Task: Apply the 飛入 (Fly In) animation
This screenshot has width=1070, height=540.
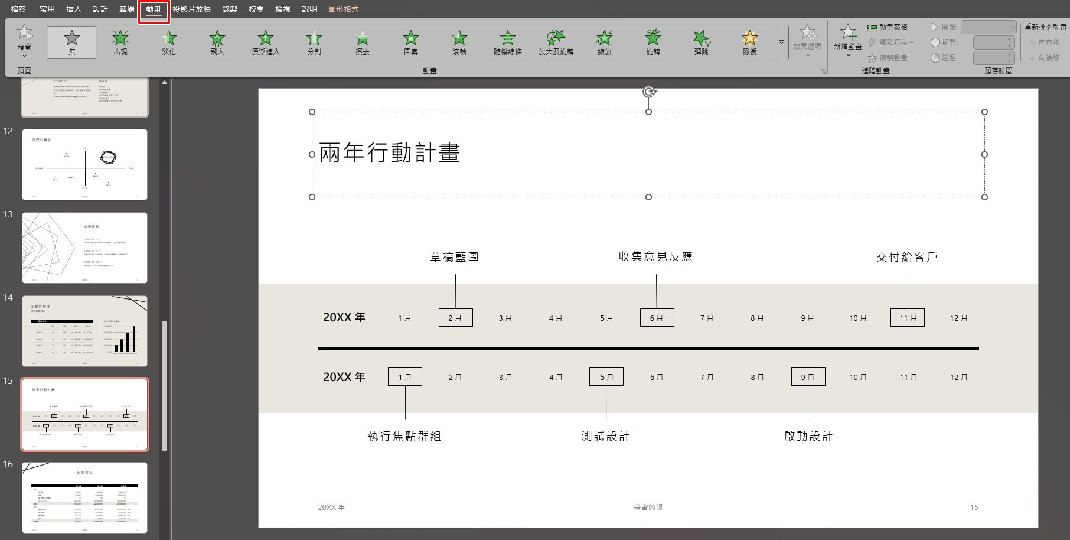Action: 217,43
